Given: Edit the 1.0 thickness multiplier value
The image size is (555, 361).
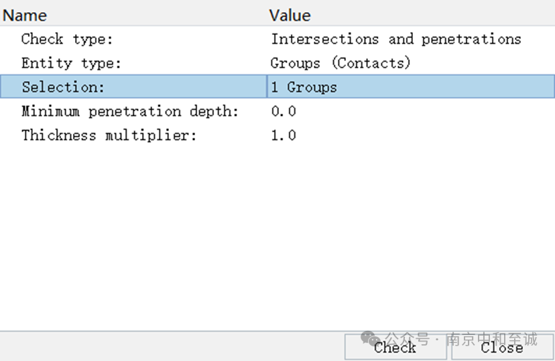Looking at the screenshot, I should [x=411, y=135].
